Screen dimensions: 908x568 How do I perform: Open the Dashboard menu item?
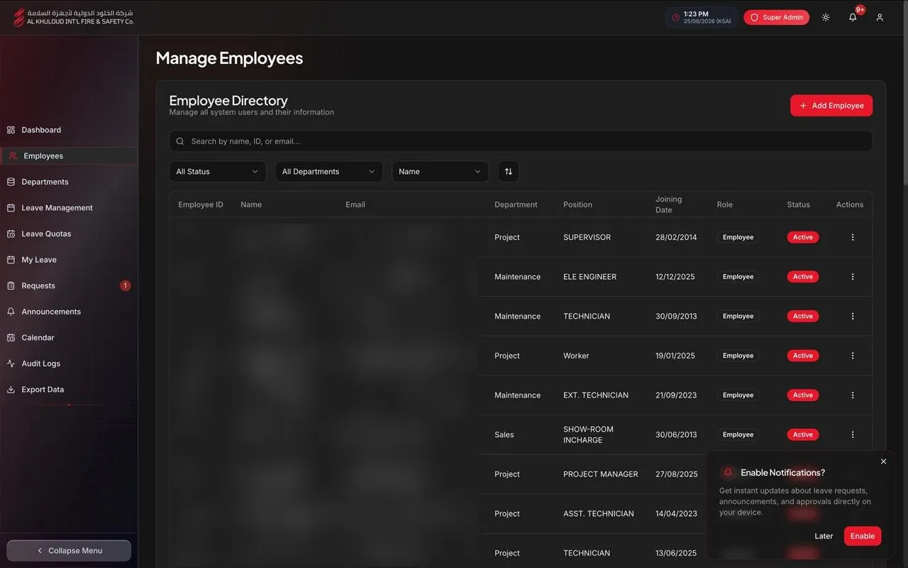[69, 130]
